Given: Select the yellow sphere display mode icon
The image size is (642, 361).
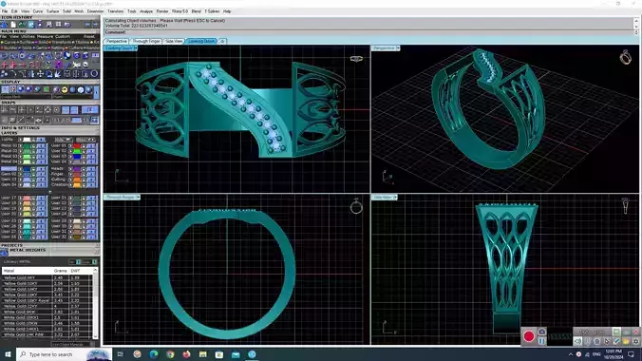Looking at the screenshot, I should (x=65, y=89).
